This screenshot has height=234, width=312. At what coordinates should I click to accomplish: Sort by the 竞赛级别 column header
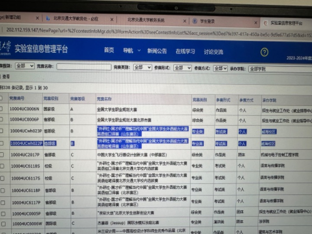(x=51, y=98)
